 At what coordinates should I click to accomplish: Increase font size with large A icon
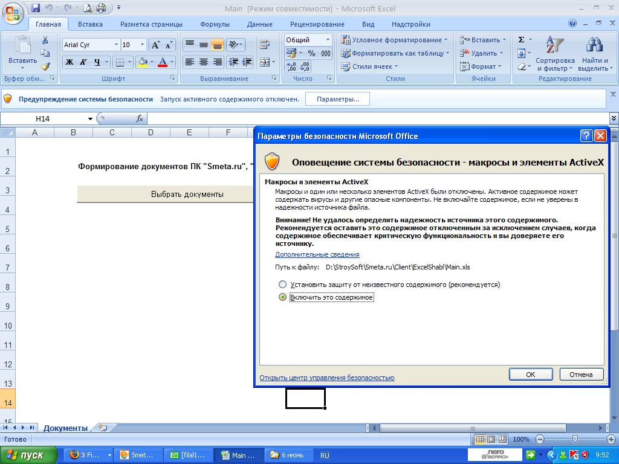155,45
